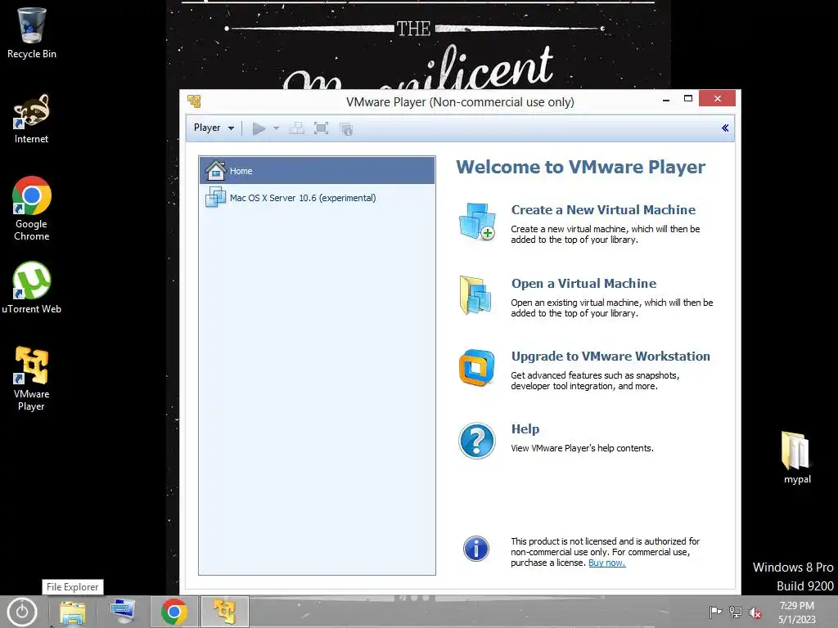
Task: Click the Home house icon in library
Action: [x=216, y=170]
